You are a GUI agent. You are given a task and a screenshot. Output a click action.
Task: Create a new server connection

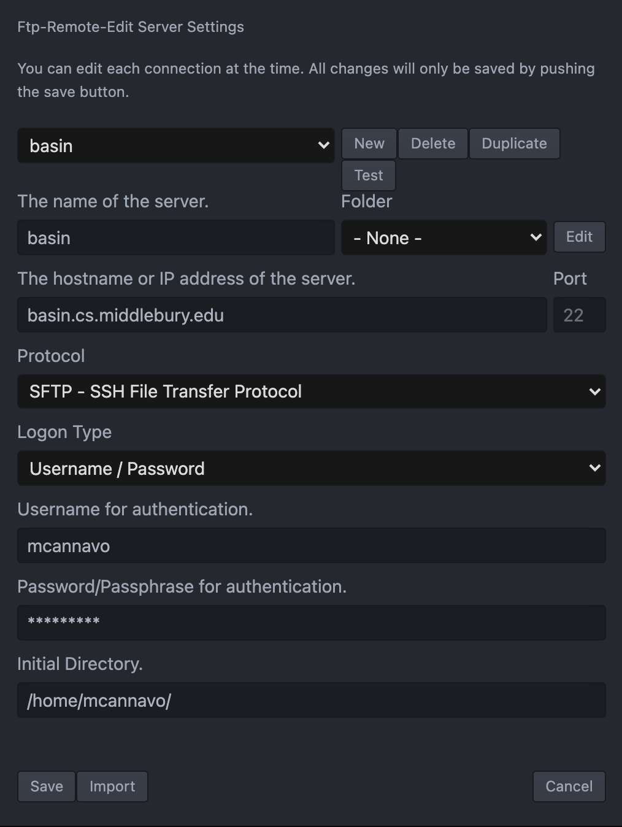pos(368,143)
